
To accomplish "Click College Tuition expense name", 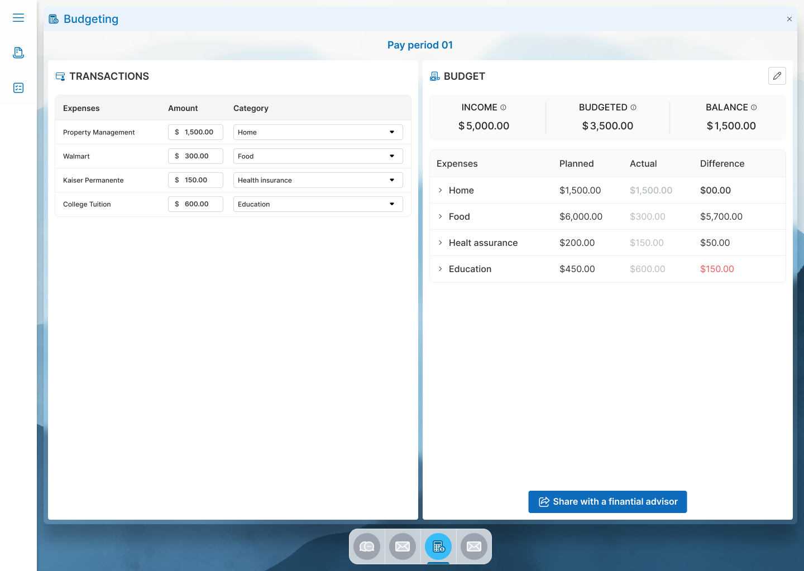I will (87, 204).
